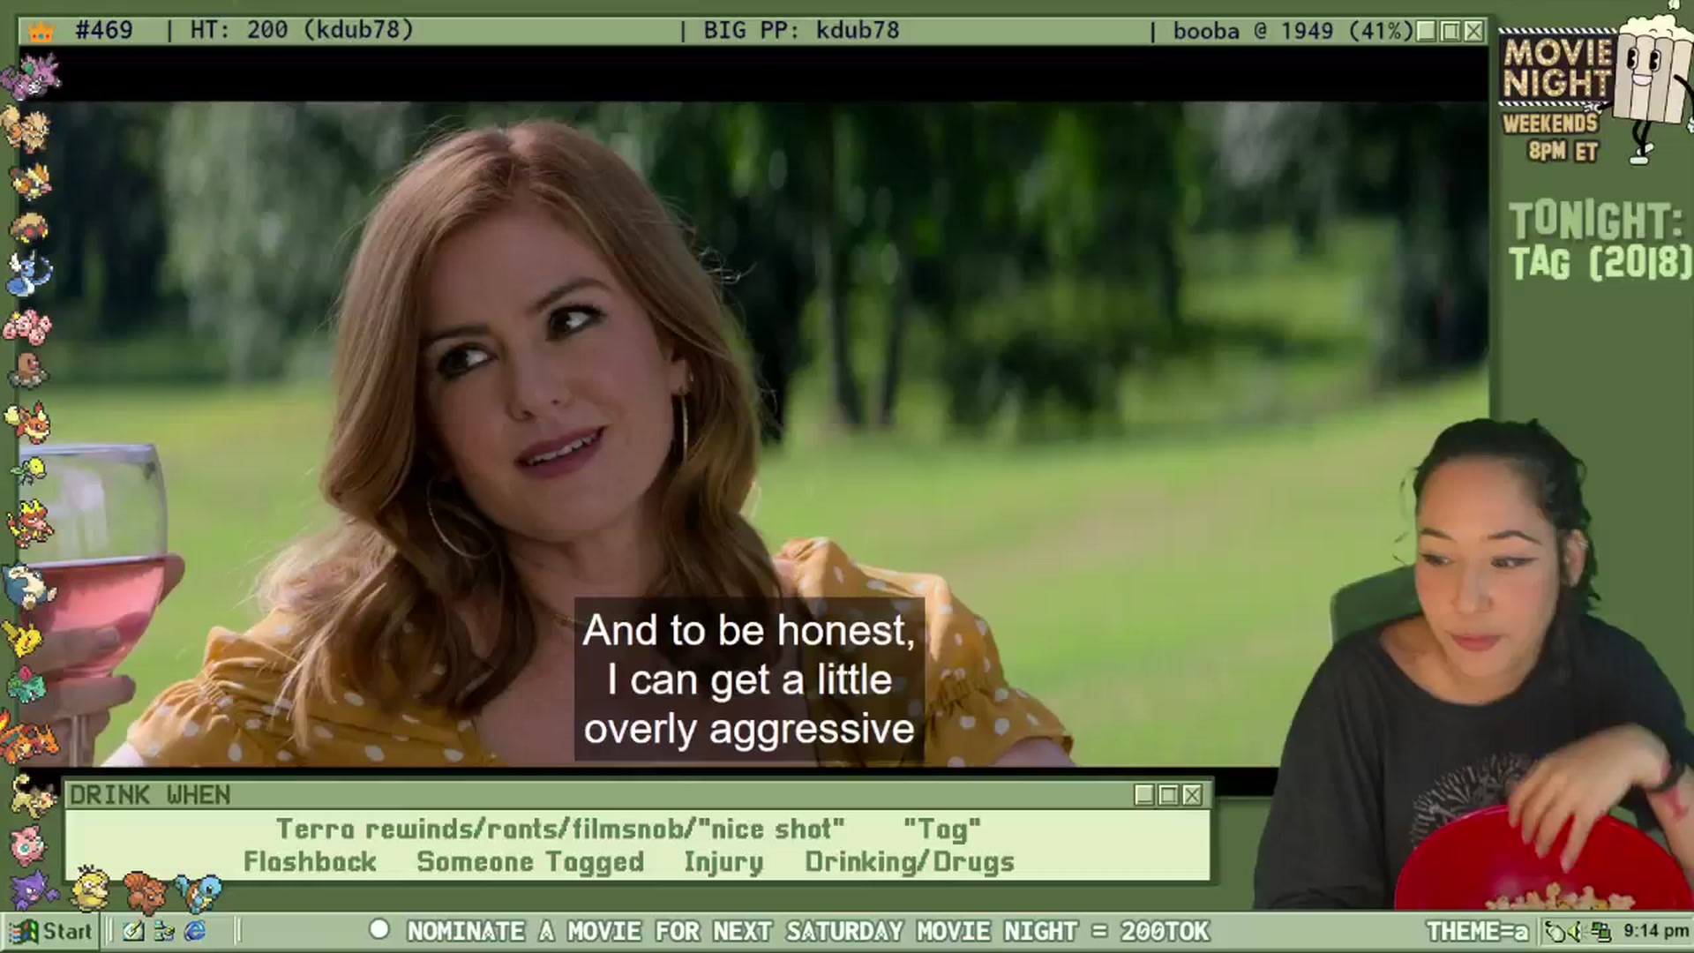
Task: Minimize the DRINK WHEN window
Action: (1144, 795)
